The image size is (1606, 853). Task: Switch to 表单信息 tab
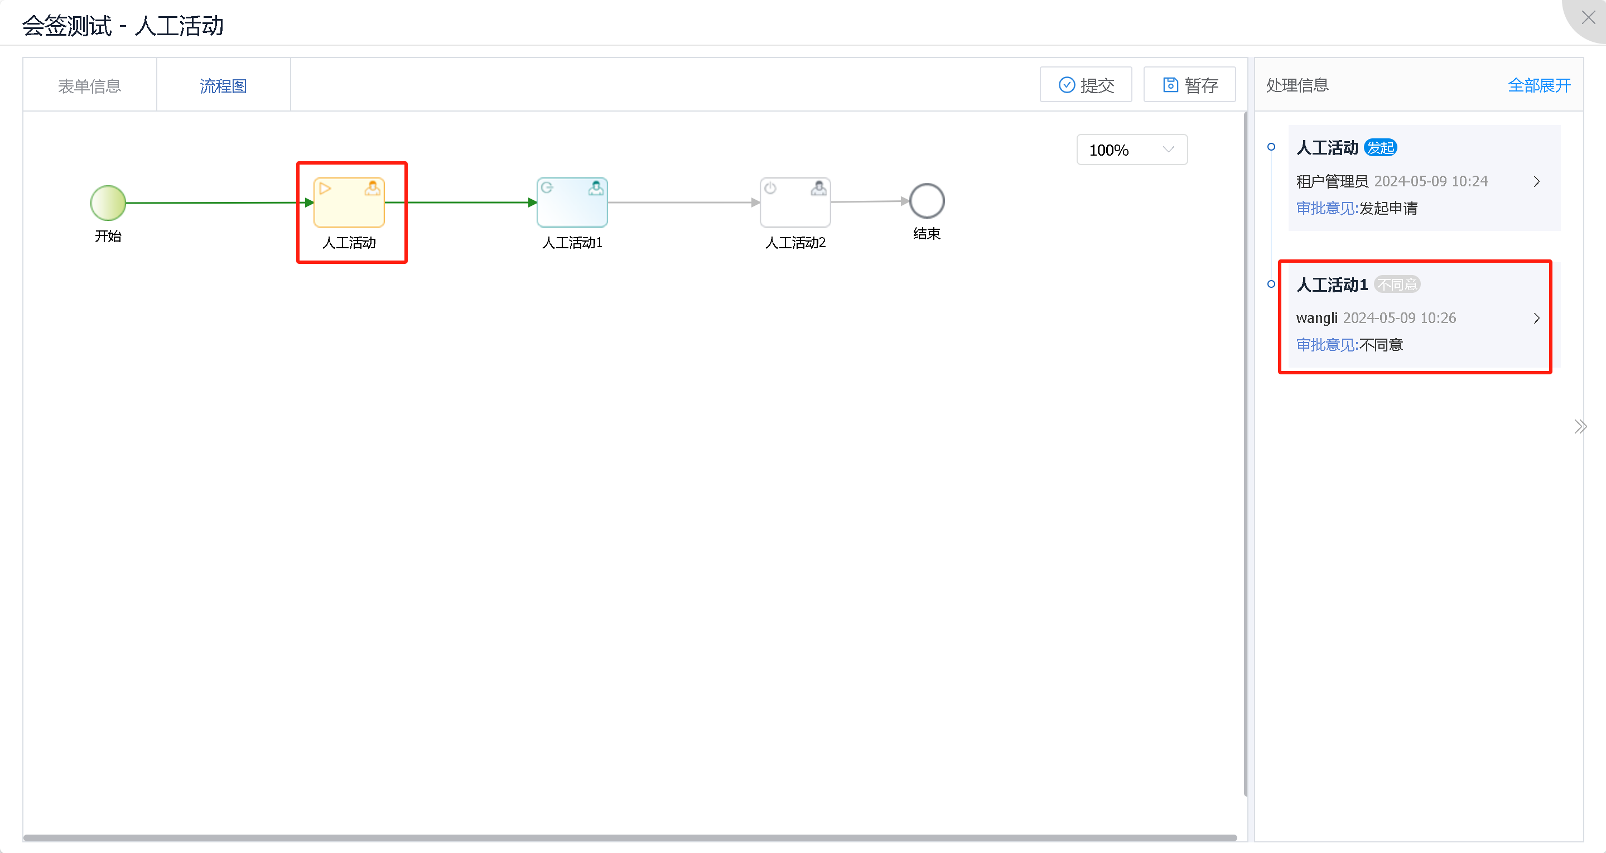click(x=90, y=85)
